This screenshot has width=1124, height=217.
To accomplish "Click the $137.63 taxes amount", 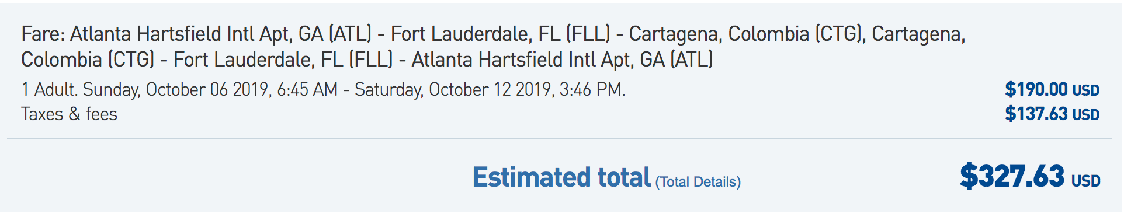I will tap(1036, 114).
